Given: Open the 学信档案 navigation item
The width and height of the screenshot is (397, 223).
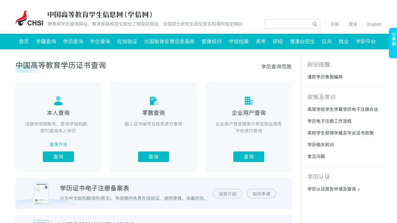Looking at the screenshot, I should click(239, 42).
